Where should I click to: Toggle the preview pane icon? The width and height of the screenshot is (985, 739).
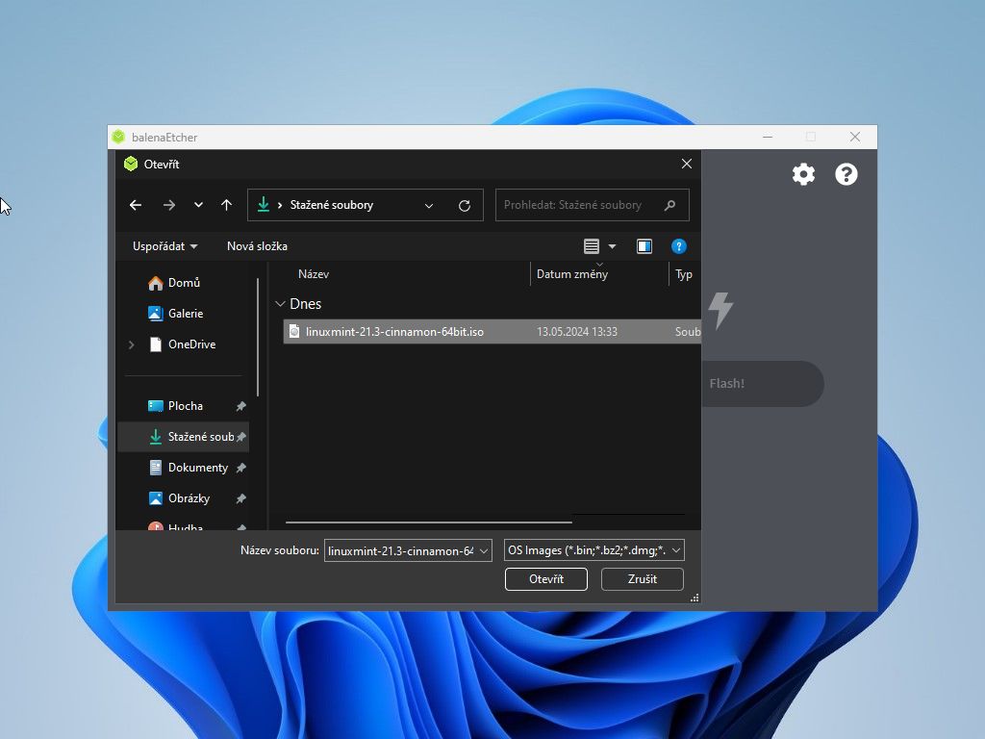(x=644, y=246)
